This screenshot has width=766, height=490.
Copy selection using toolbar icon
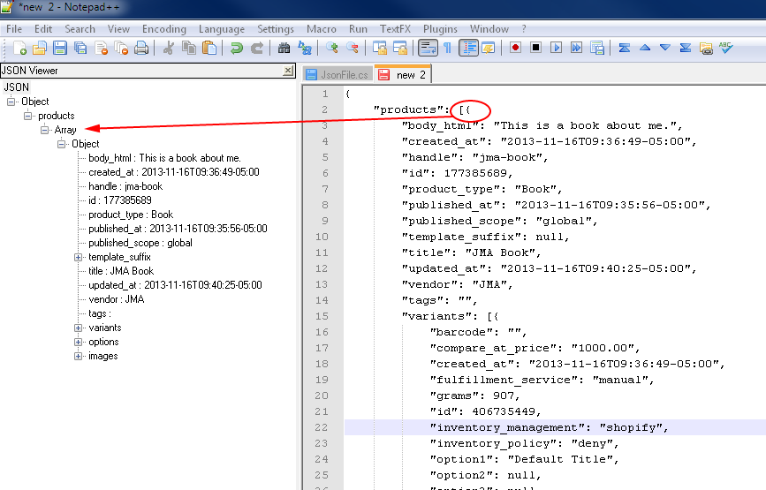188,48
